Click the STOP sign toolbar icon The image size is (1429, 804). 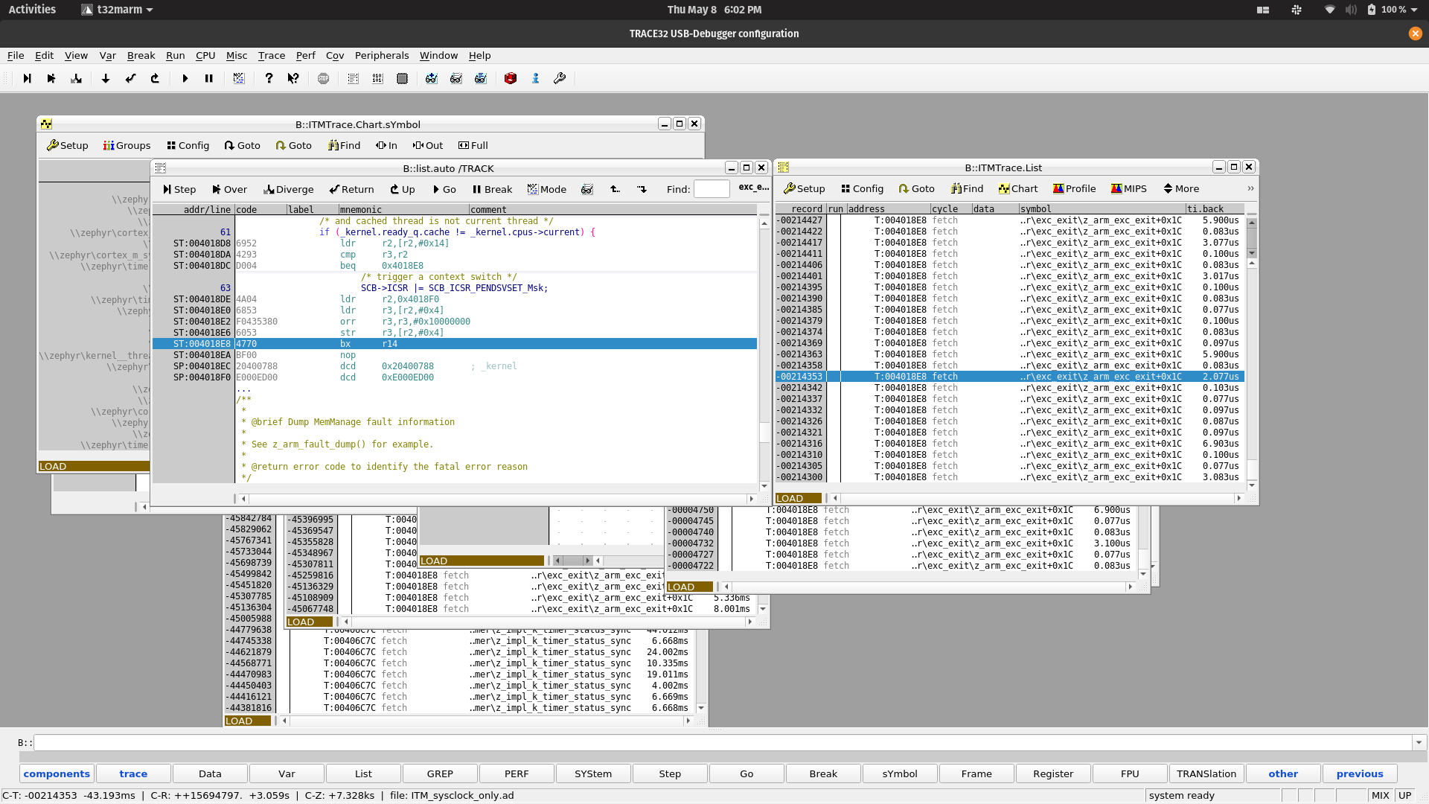click(x=323, y=78)
